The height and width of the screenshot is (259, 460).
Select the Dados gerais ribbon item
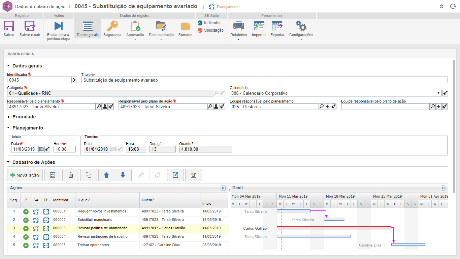pyautogui.click(x=88, y=29)
